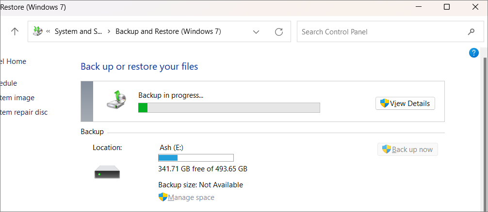Image resolution: width=488 pixels, height=212 pixels.
Task: Select the System and Security breadcrumb
Action: 78,31
